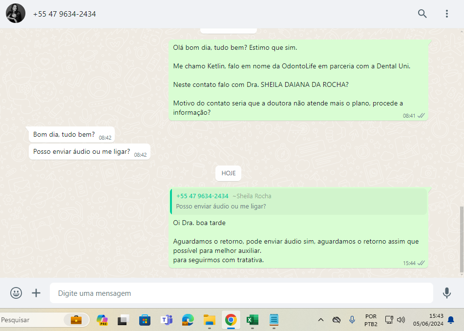Click quoted reply Posso enviar áudio ou me ligar?
Viewport: 464px width, 331px height.
pos(298,202)
